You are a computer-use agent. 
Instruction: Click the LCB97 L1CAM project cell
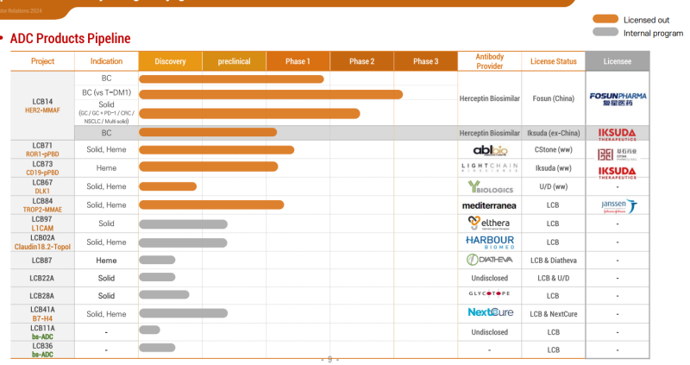[42, 223]
